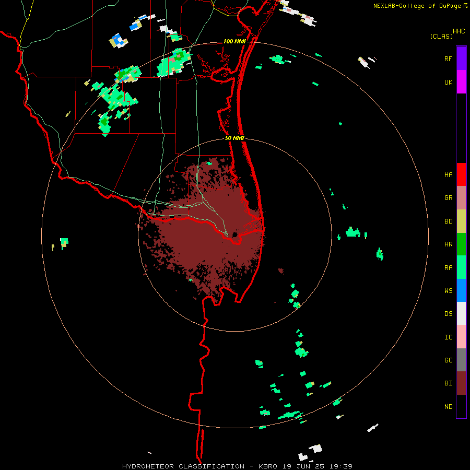This screenshot has width=470, height=470.
Task: Click the GC gray legend swatch
Action: click(461, 360)
